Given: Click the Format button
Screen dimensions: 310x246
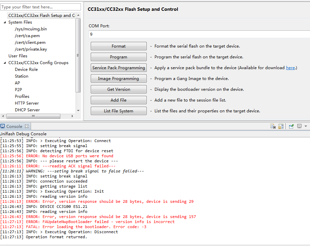Looking at the screenshot, I should click(119, 46).
